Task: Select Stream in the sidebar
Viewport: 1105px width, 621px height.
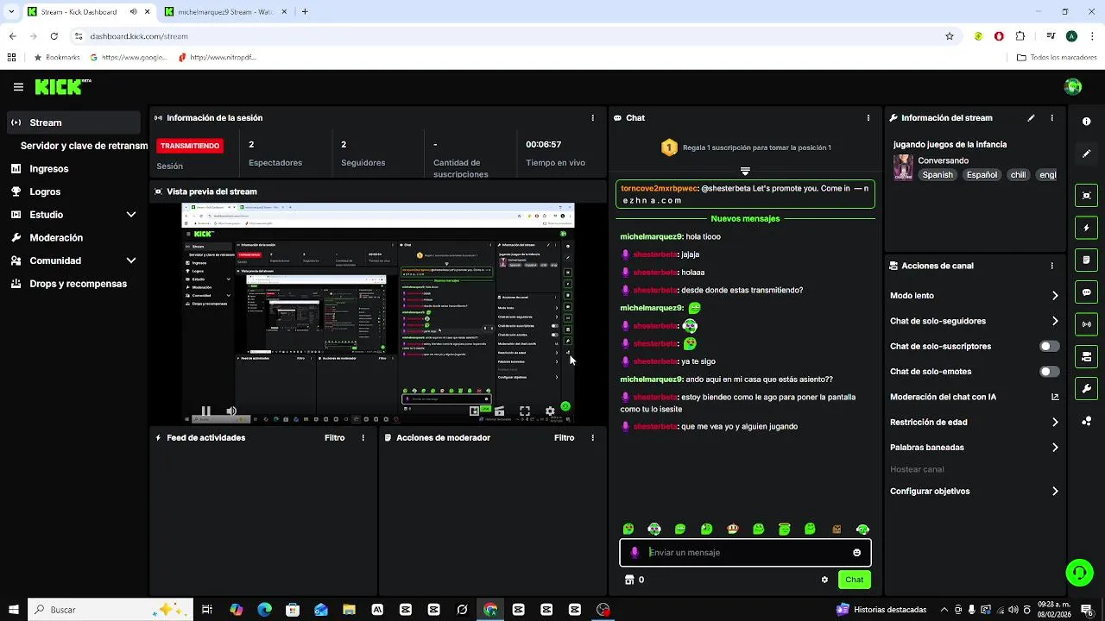Action: [x=73, y=122]
